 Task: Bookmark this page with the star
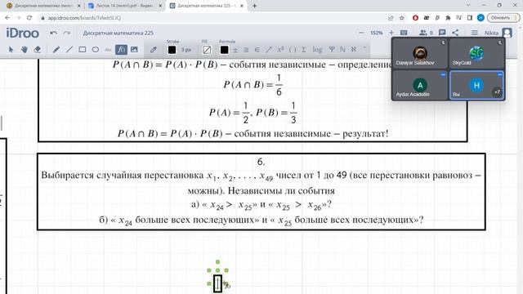point(401,18)
